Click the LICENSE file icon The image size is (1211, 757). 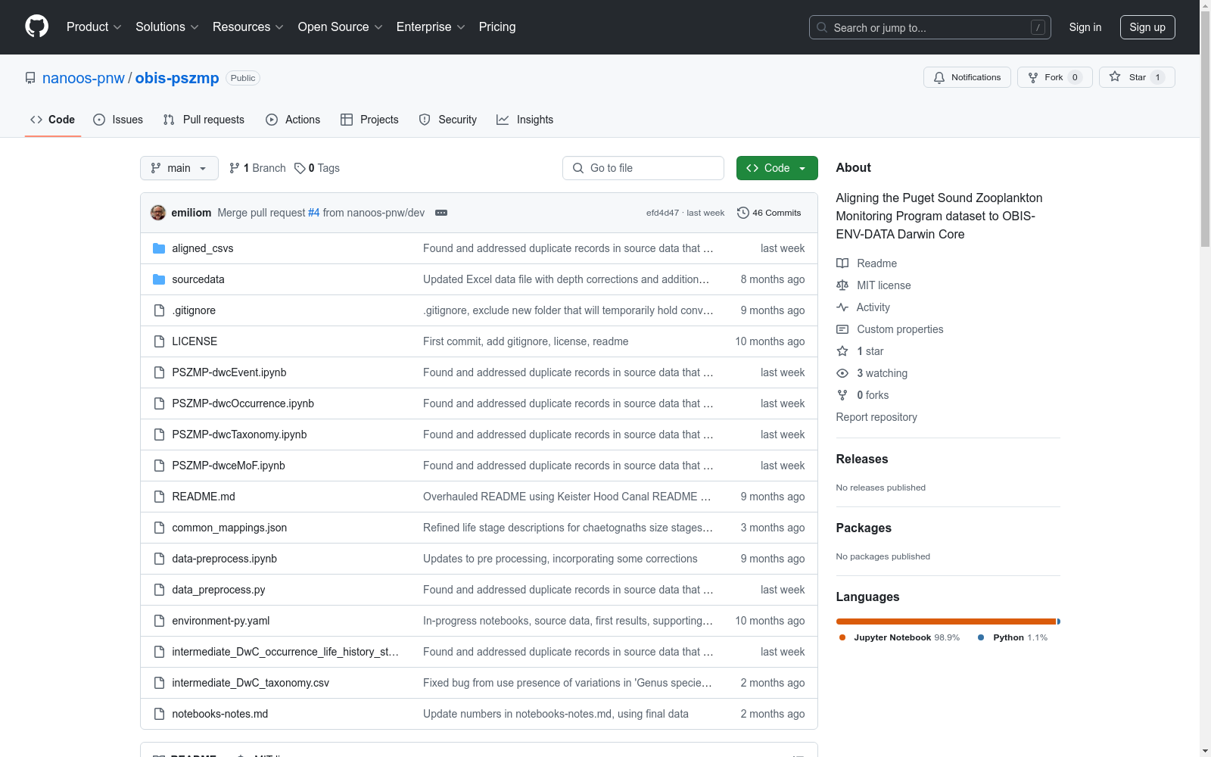click(159, 341)
